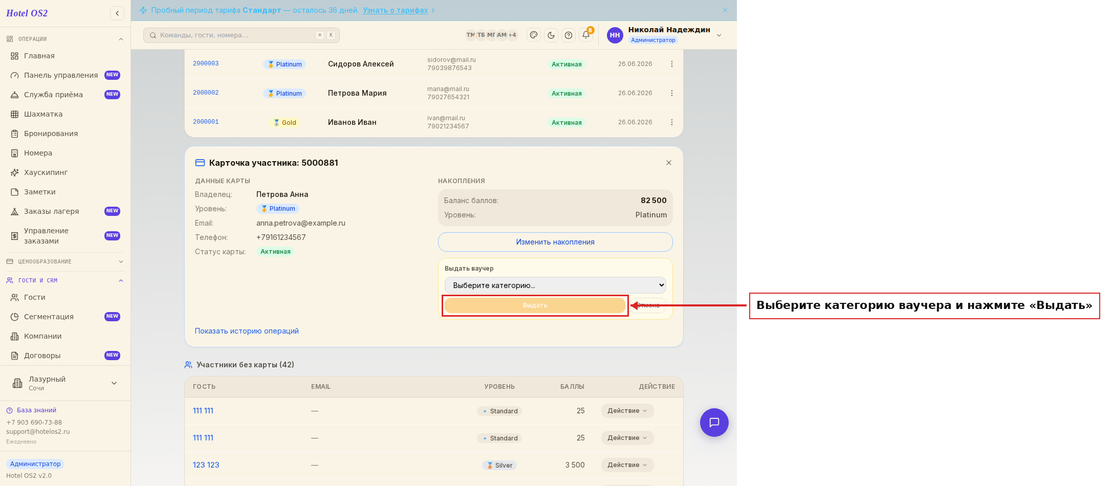Close the Карточка участника panel
The height and width of the screenshot is (486, 1112).
[669, 163]
